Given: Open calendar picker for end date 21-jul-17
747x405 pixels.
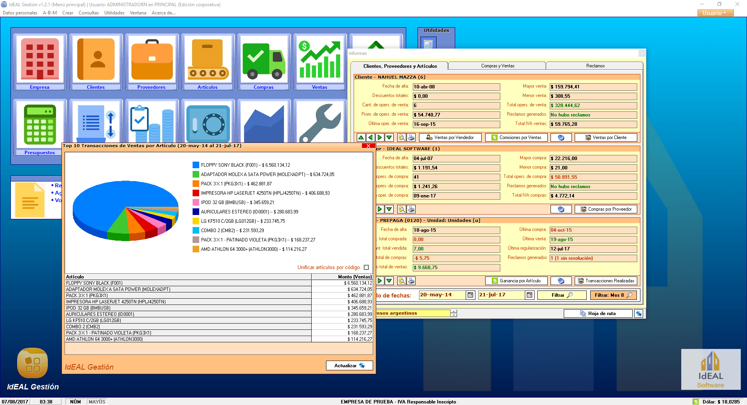Looking at the screenshot, I should point(530,295).
